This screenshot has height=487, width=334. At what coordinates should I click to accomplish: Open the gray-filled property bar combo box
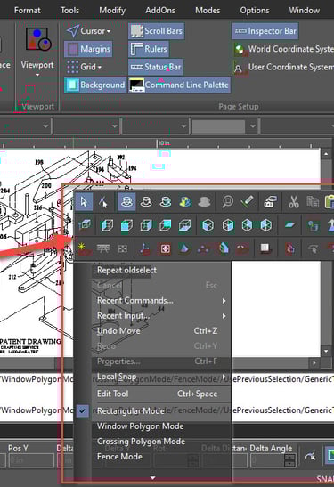[224, 126]
